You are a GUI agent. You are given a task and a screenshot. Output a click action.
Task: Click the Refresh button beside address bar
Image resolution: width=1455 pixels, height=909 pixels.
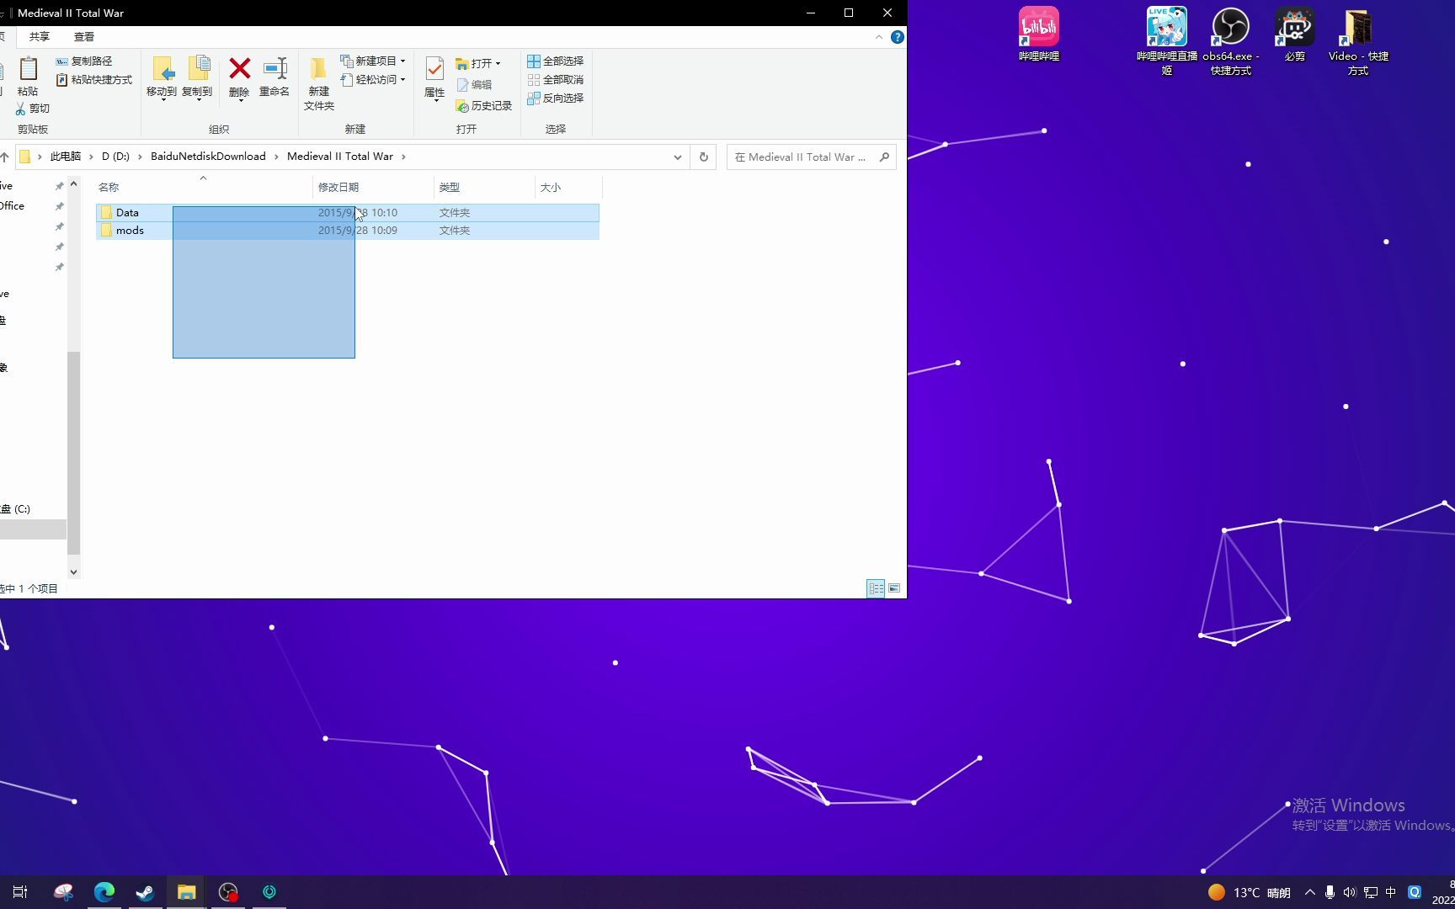click(x=704, y=157)
